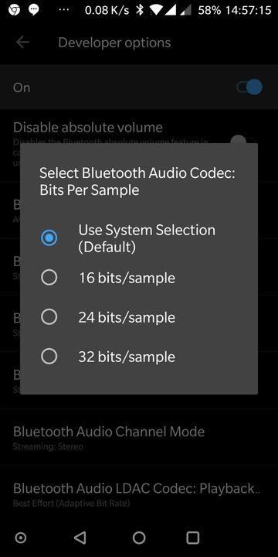This screenshot has height=557, width=278.
Task: Tap the Android back navigation triangle
Action: click(x=80, y=538)
